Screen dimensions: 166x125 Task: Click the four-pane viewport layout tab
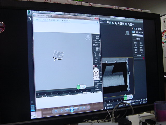pos(33,108)
